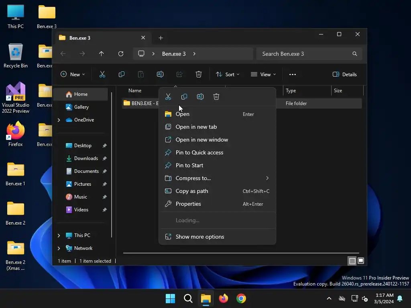411x308 pixels.
Task: Click the Search Ben.exe 3 field
Action: coord(309,54)
